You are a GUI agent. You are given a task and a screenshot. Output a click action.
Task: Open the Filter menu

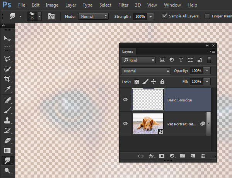coord(123,5)
